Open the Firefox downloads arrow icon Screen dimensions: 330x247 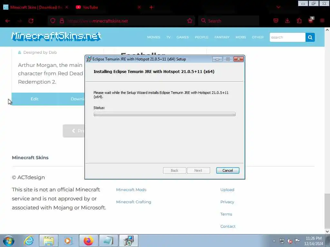(x=287, y=21)
